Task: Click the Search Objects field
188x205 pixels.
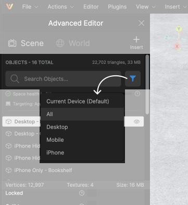Action: click(63, 79)
